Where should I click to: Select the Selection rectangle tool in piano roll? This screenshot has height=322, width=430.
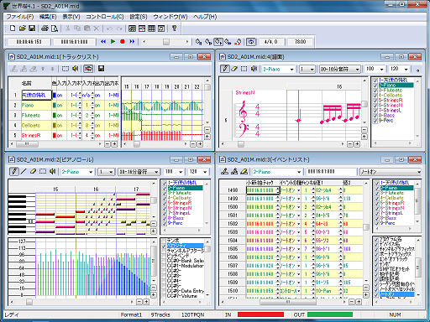(x=43, y=171)
